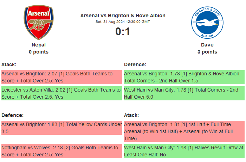Select Leicester vs Aston Villa 2.02 bet
246x162 pixels.
point(61,93)
